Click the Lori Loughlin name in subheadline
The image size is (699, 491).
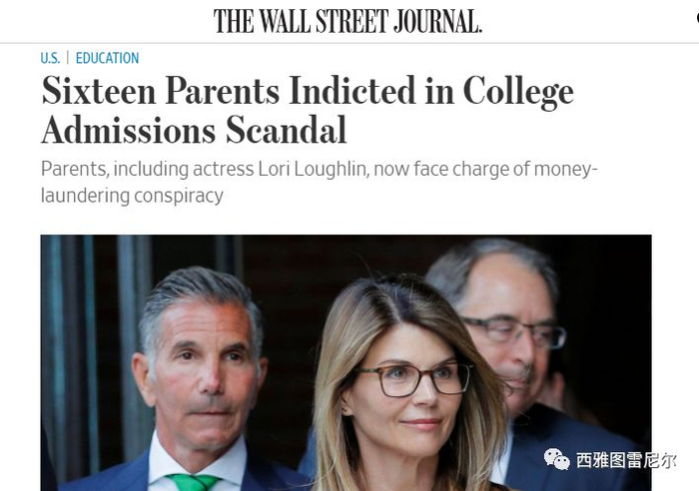click(x=314, y=170)
